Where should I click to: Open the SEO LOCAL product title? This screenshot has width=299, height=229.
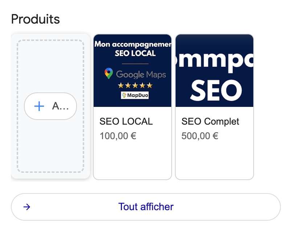126,121
